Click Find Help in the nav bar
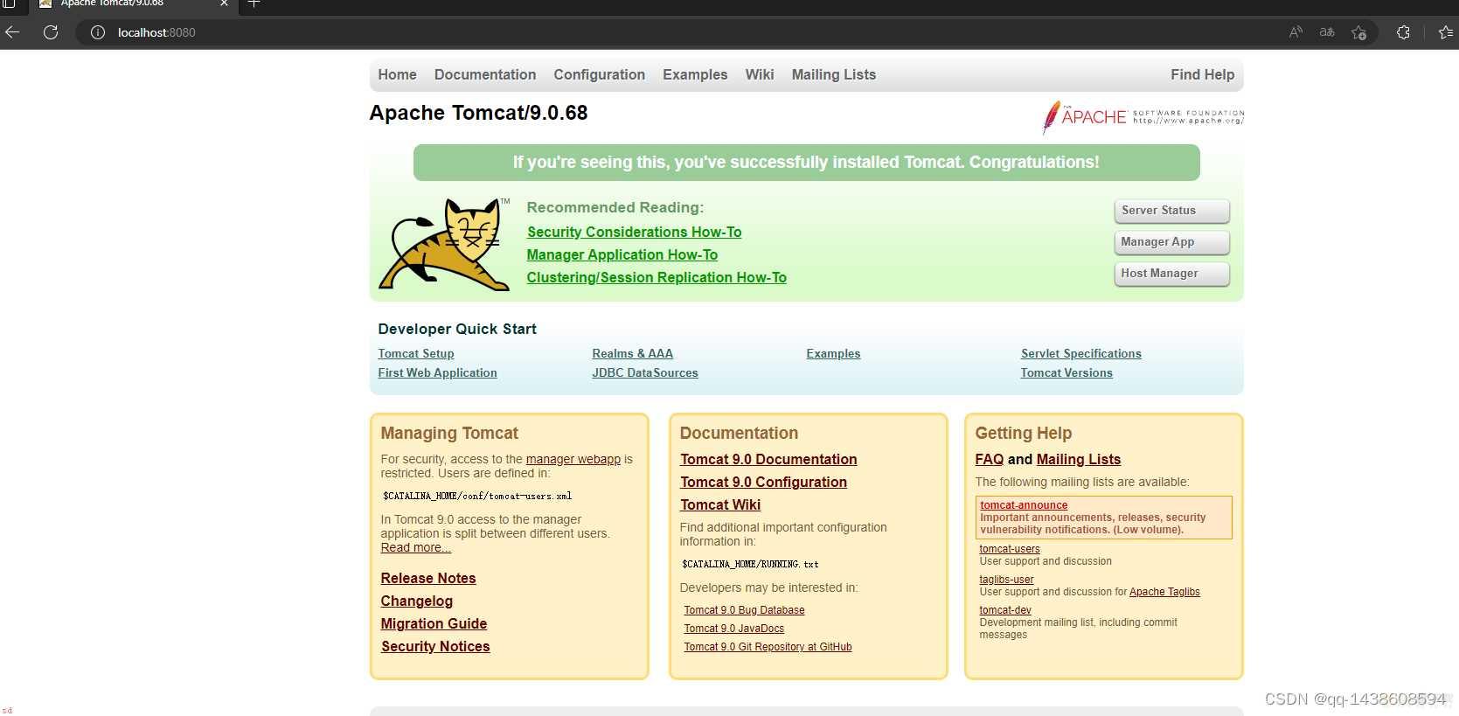 [1202, 75]
